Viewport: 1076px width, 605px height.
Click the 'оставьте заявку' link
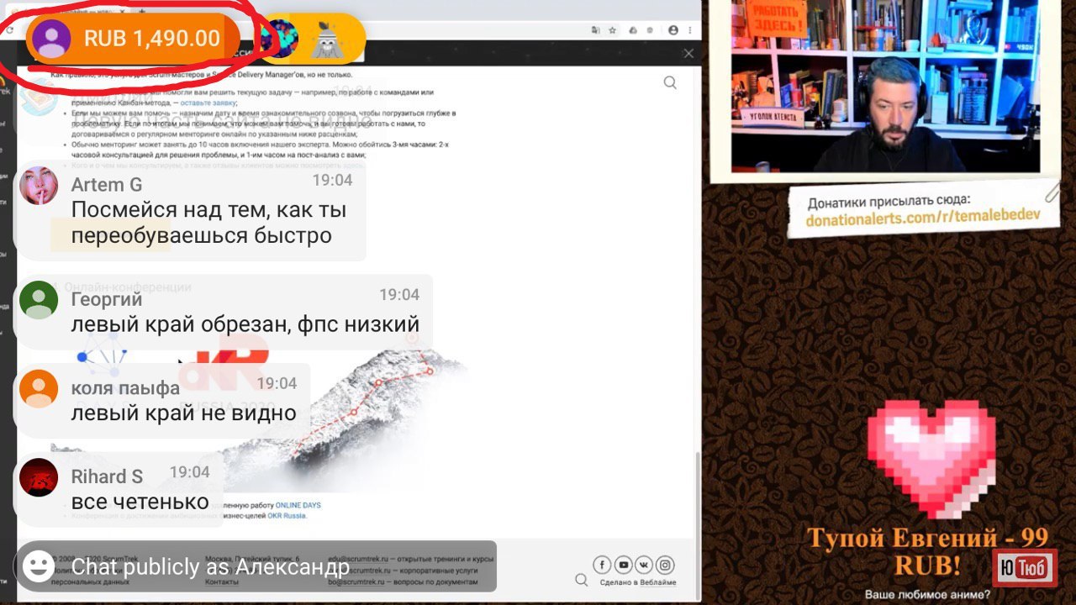(208, 102)
